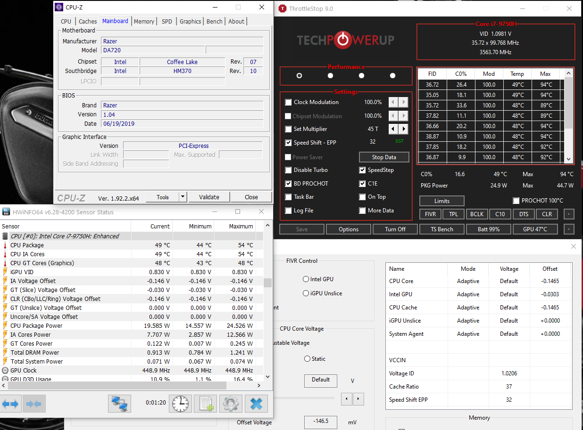583x430 pixels.
Task: Click the Default button for CPU core voltage
Action: coord(321,380)
